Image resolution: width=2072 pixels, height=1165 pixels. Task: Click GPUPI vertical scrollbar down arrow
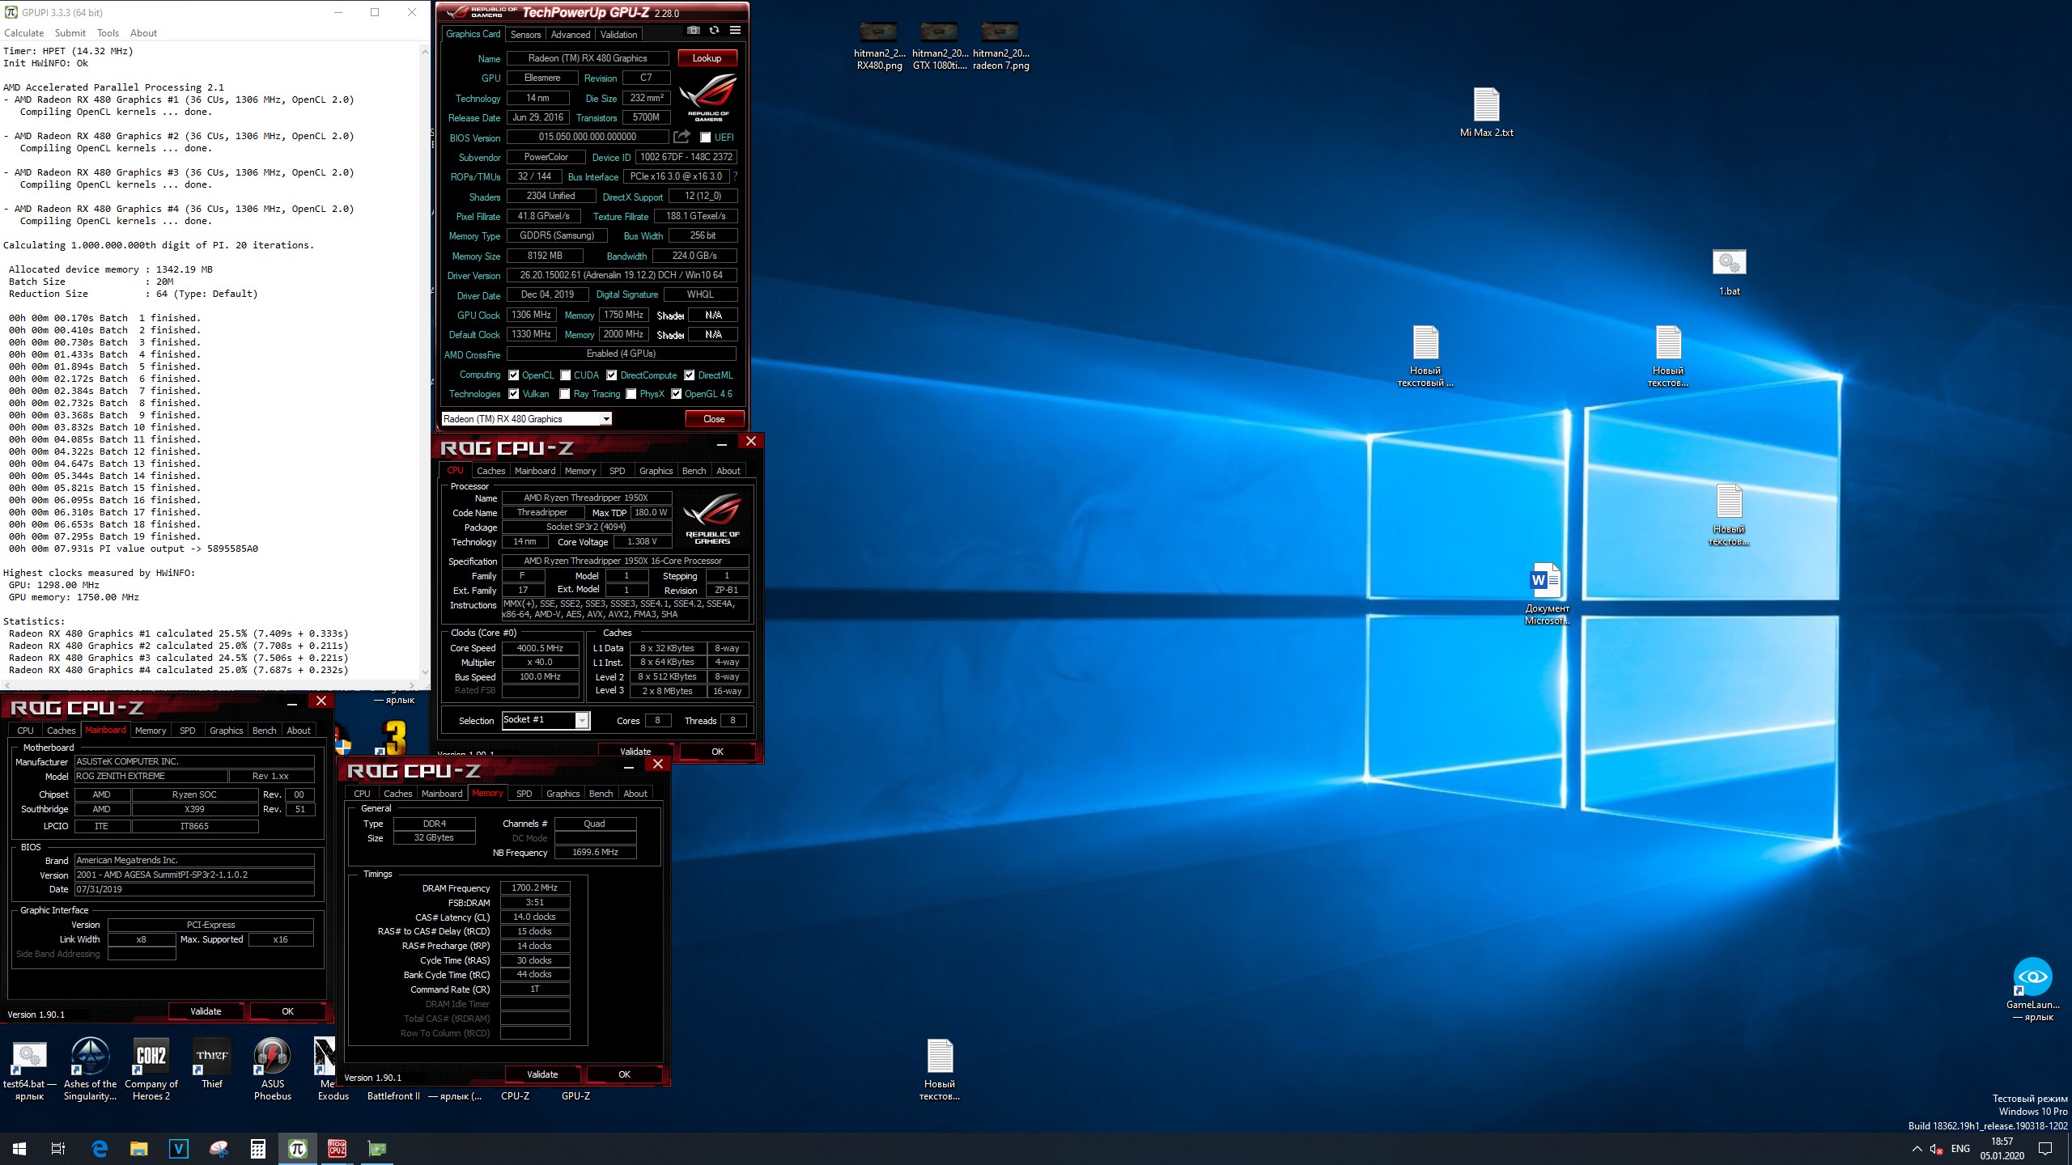coord(425,671)
